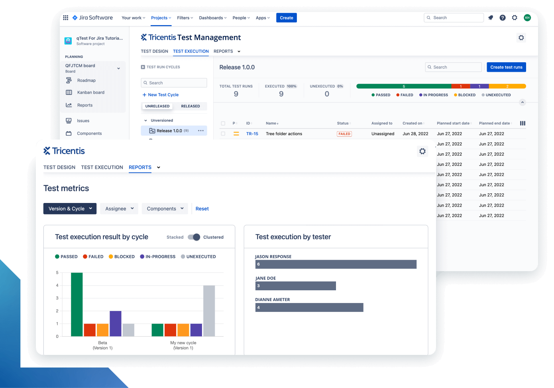Screen dimensions: 554x388
Task: Click the KH user avatar
Action: pos(527,18)
